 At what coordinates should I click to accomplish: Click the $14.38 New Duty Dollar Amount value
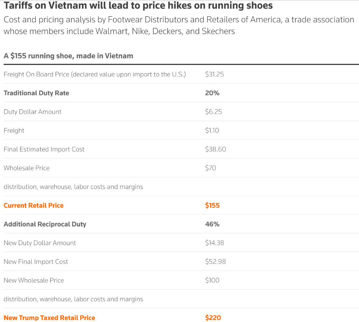coord(214,243)
